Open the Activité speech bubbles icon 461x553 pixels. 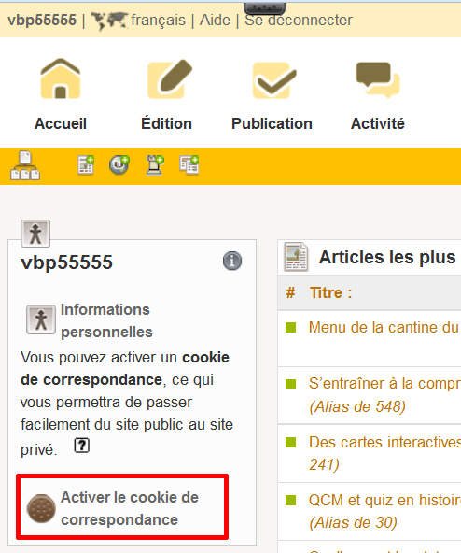point(378,79)
